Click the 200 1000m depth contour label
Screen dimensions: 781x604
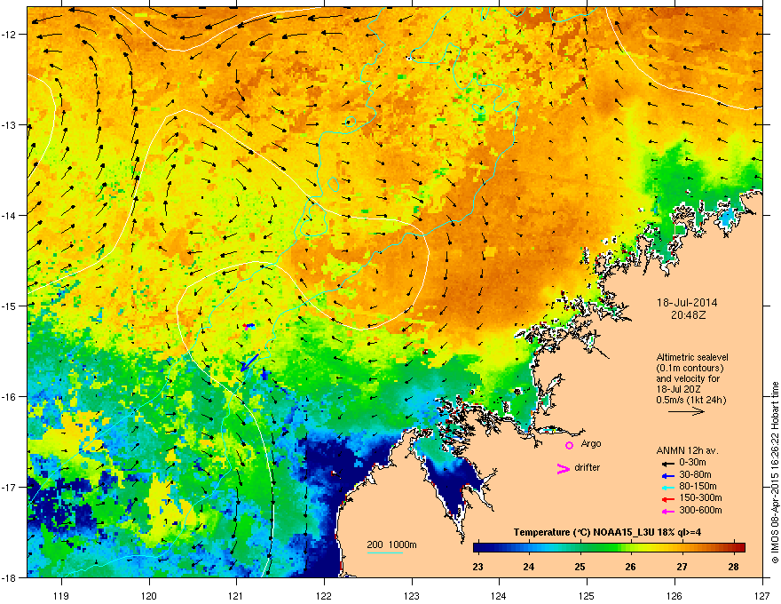(x=391, y=544)
